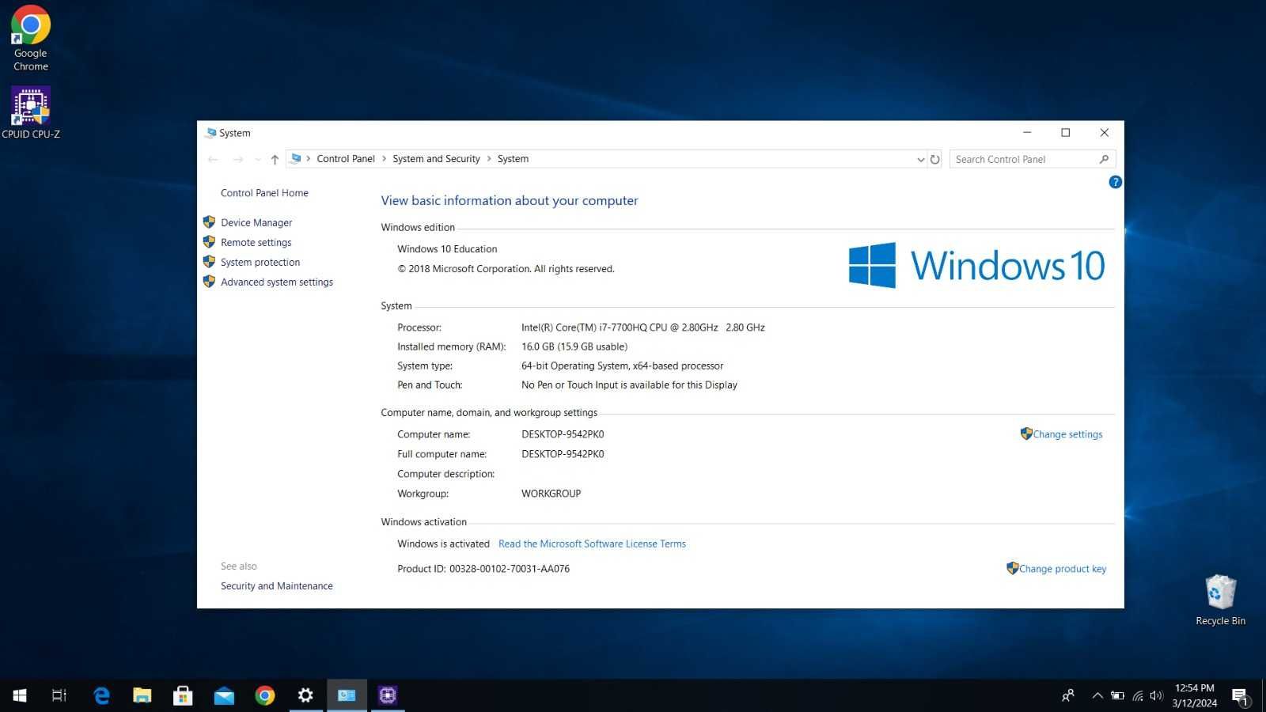
Task: Open File Explorer from the taskbar
Action: [142, 695]
